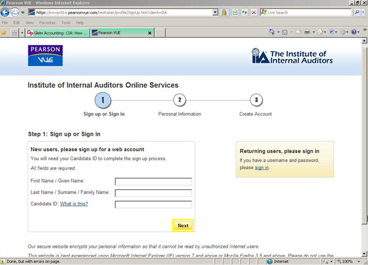
Task: Click the First Name / Given Name field
Action: (153, 181)
